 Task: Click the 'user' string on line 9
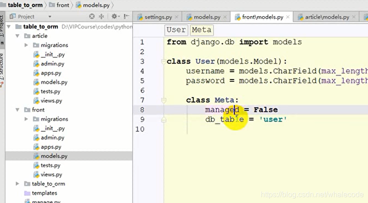[x=273, y=119]
